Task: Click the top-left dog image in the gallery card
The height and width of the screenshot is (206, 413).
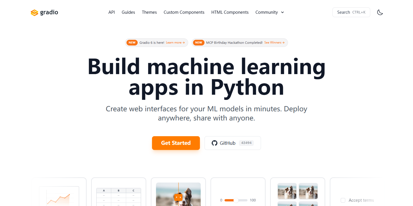Action: coord(287,191)
